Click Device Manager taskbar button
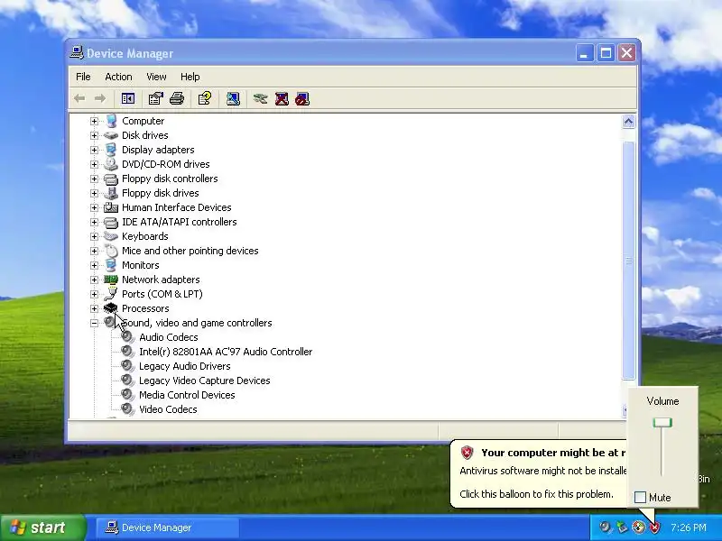 coord(168,527)
